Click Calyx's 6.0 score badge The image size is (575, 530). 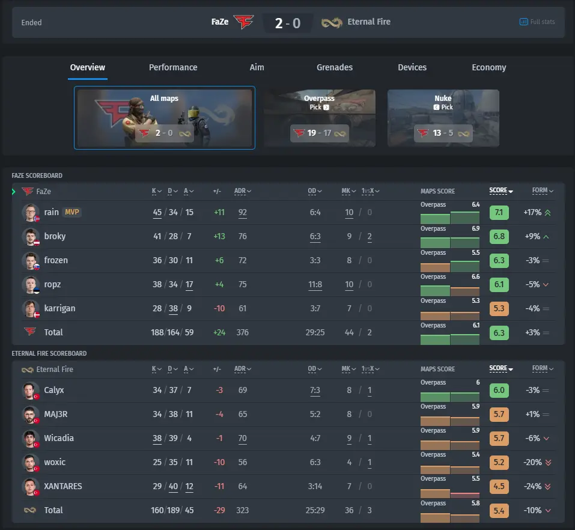(499, 391)
